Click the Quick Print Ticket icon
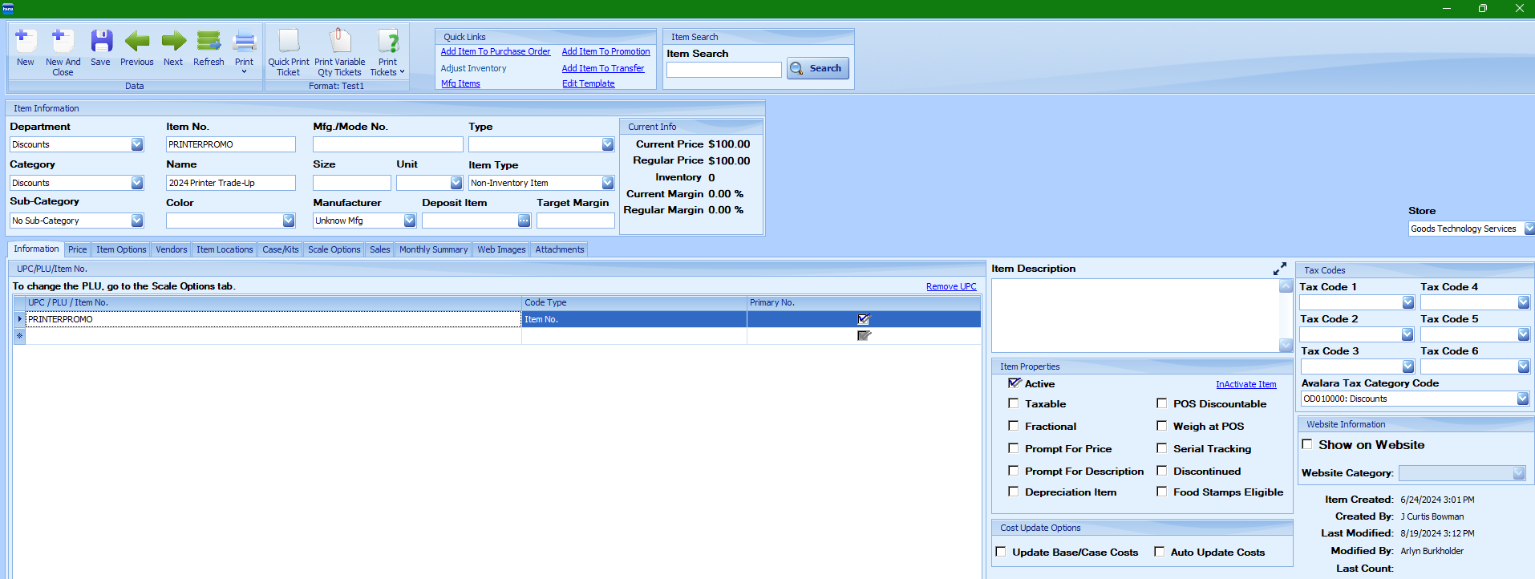Viewport: 1535px width, 579px height. coord(289,42)
